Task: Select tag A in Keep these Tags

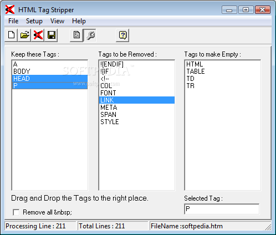Action: pos(50,64)
